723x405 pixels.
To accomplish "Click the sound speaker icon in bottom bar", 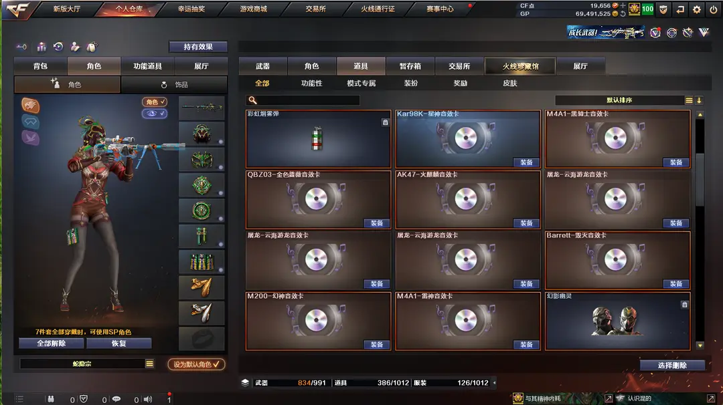I will (148, 399).
